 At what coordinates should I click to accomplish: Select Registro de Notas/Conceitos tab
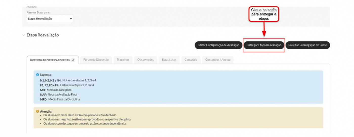[x=53, y=60]
